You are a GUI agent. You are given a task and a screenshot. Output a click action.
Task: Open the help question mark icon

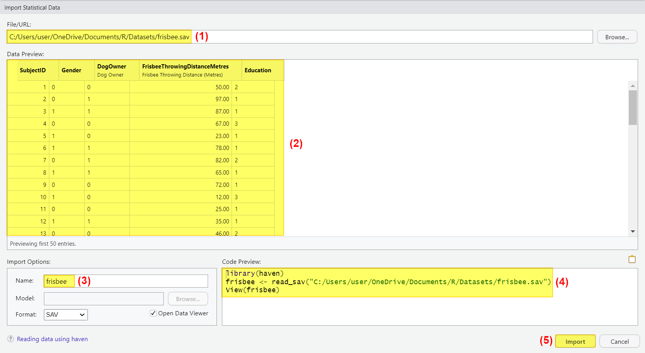[x=10, y=339]
